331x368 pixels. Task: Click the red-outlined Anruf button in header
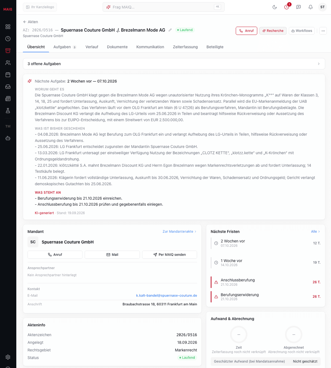point(247,31)
